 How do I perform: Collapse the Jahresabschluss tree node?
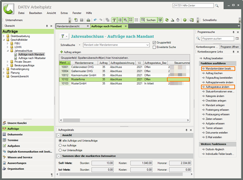7,51
